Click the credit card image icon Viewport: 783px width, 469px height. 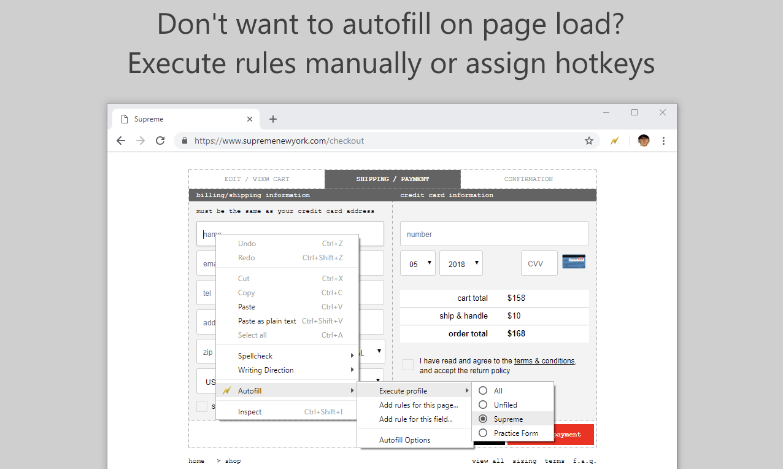tap(574, 262)
